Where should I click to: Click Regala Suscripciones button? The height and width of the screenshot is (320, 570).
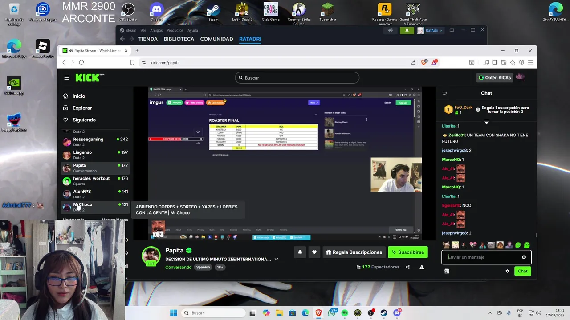[354, 252]
